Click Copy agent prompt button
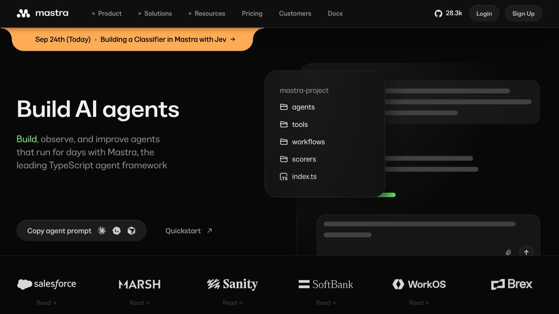The height and width of the screenshot is (314, 559). 82,231
